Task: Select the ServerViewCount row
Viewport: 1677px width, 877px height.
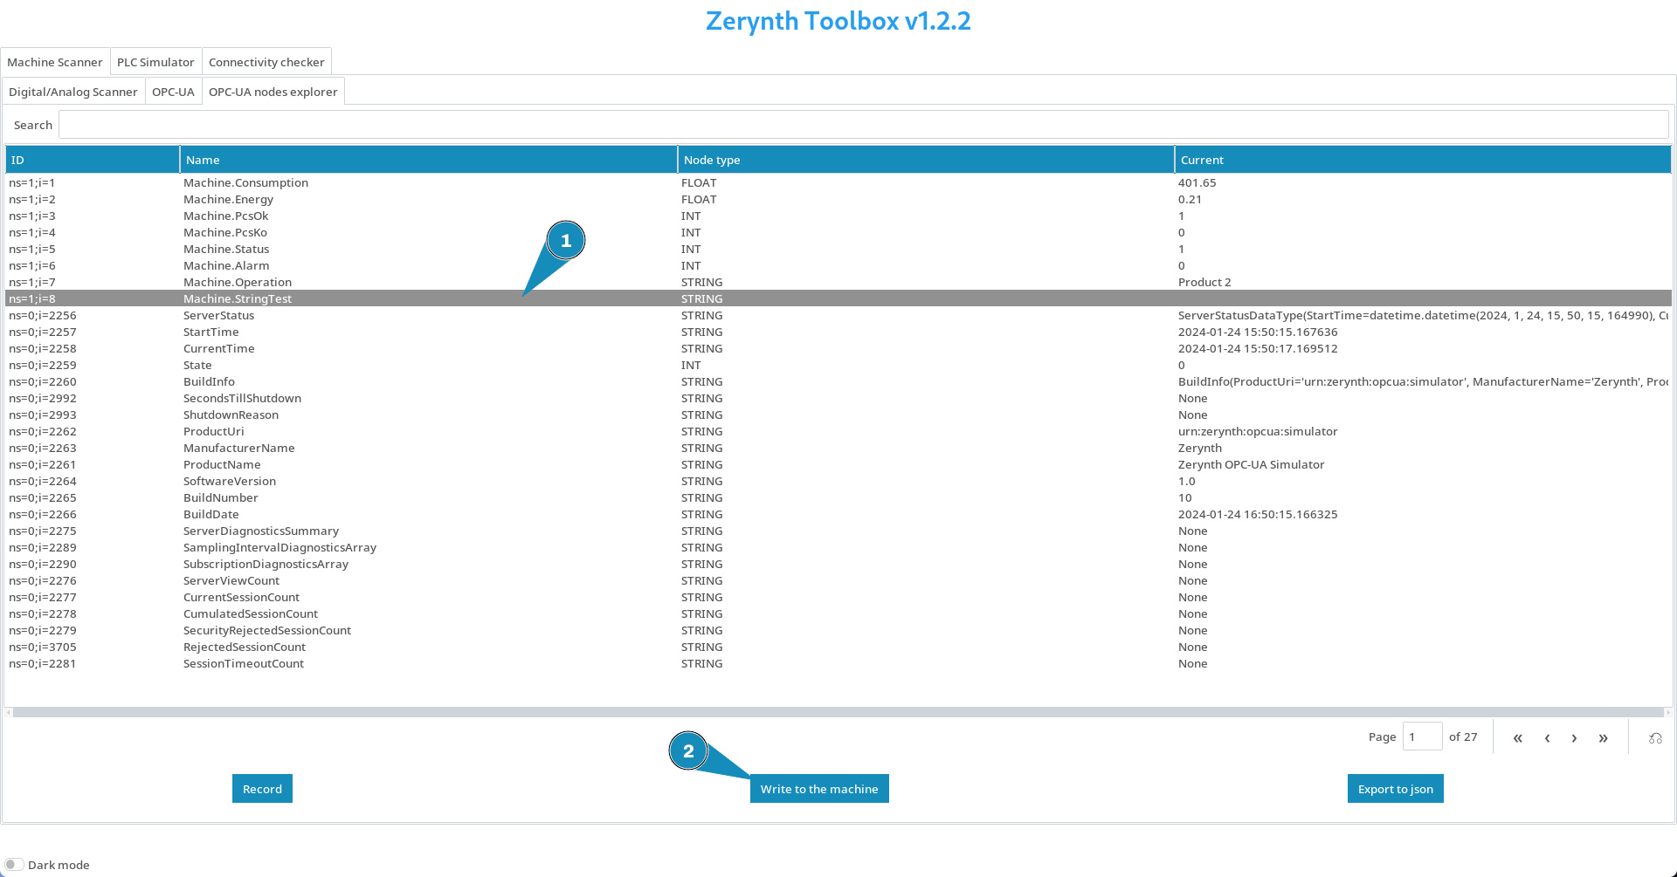Action: click(x=838, y=580)
